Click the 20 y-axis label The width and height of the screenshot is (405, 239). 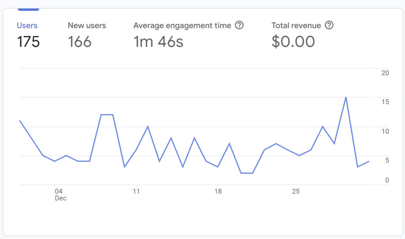coord(385,73)
